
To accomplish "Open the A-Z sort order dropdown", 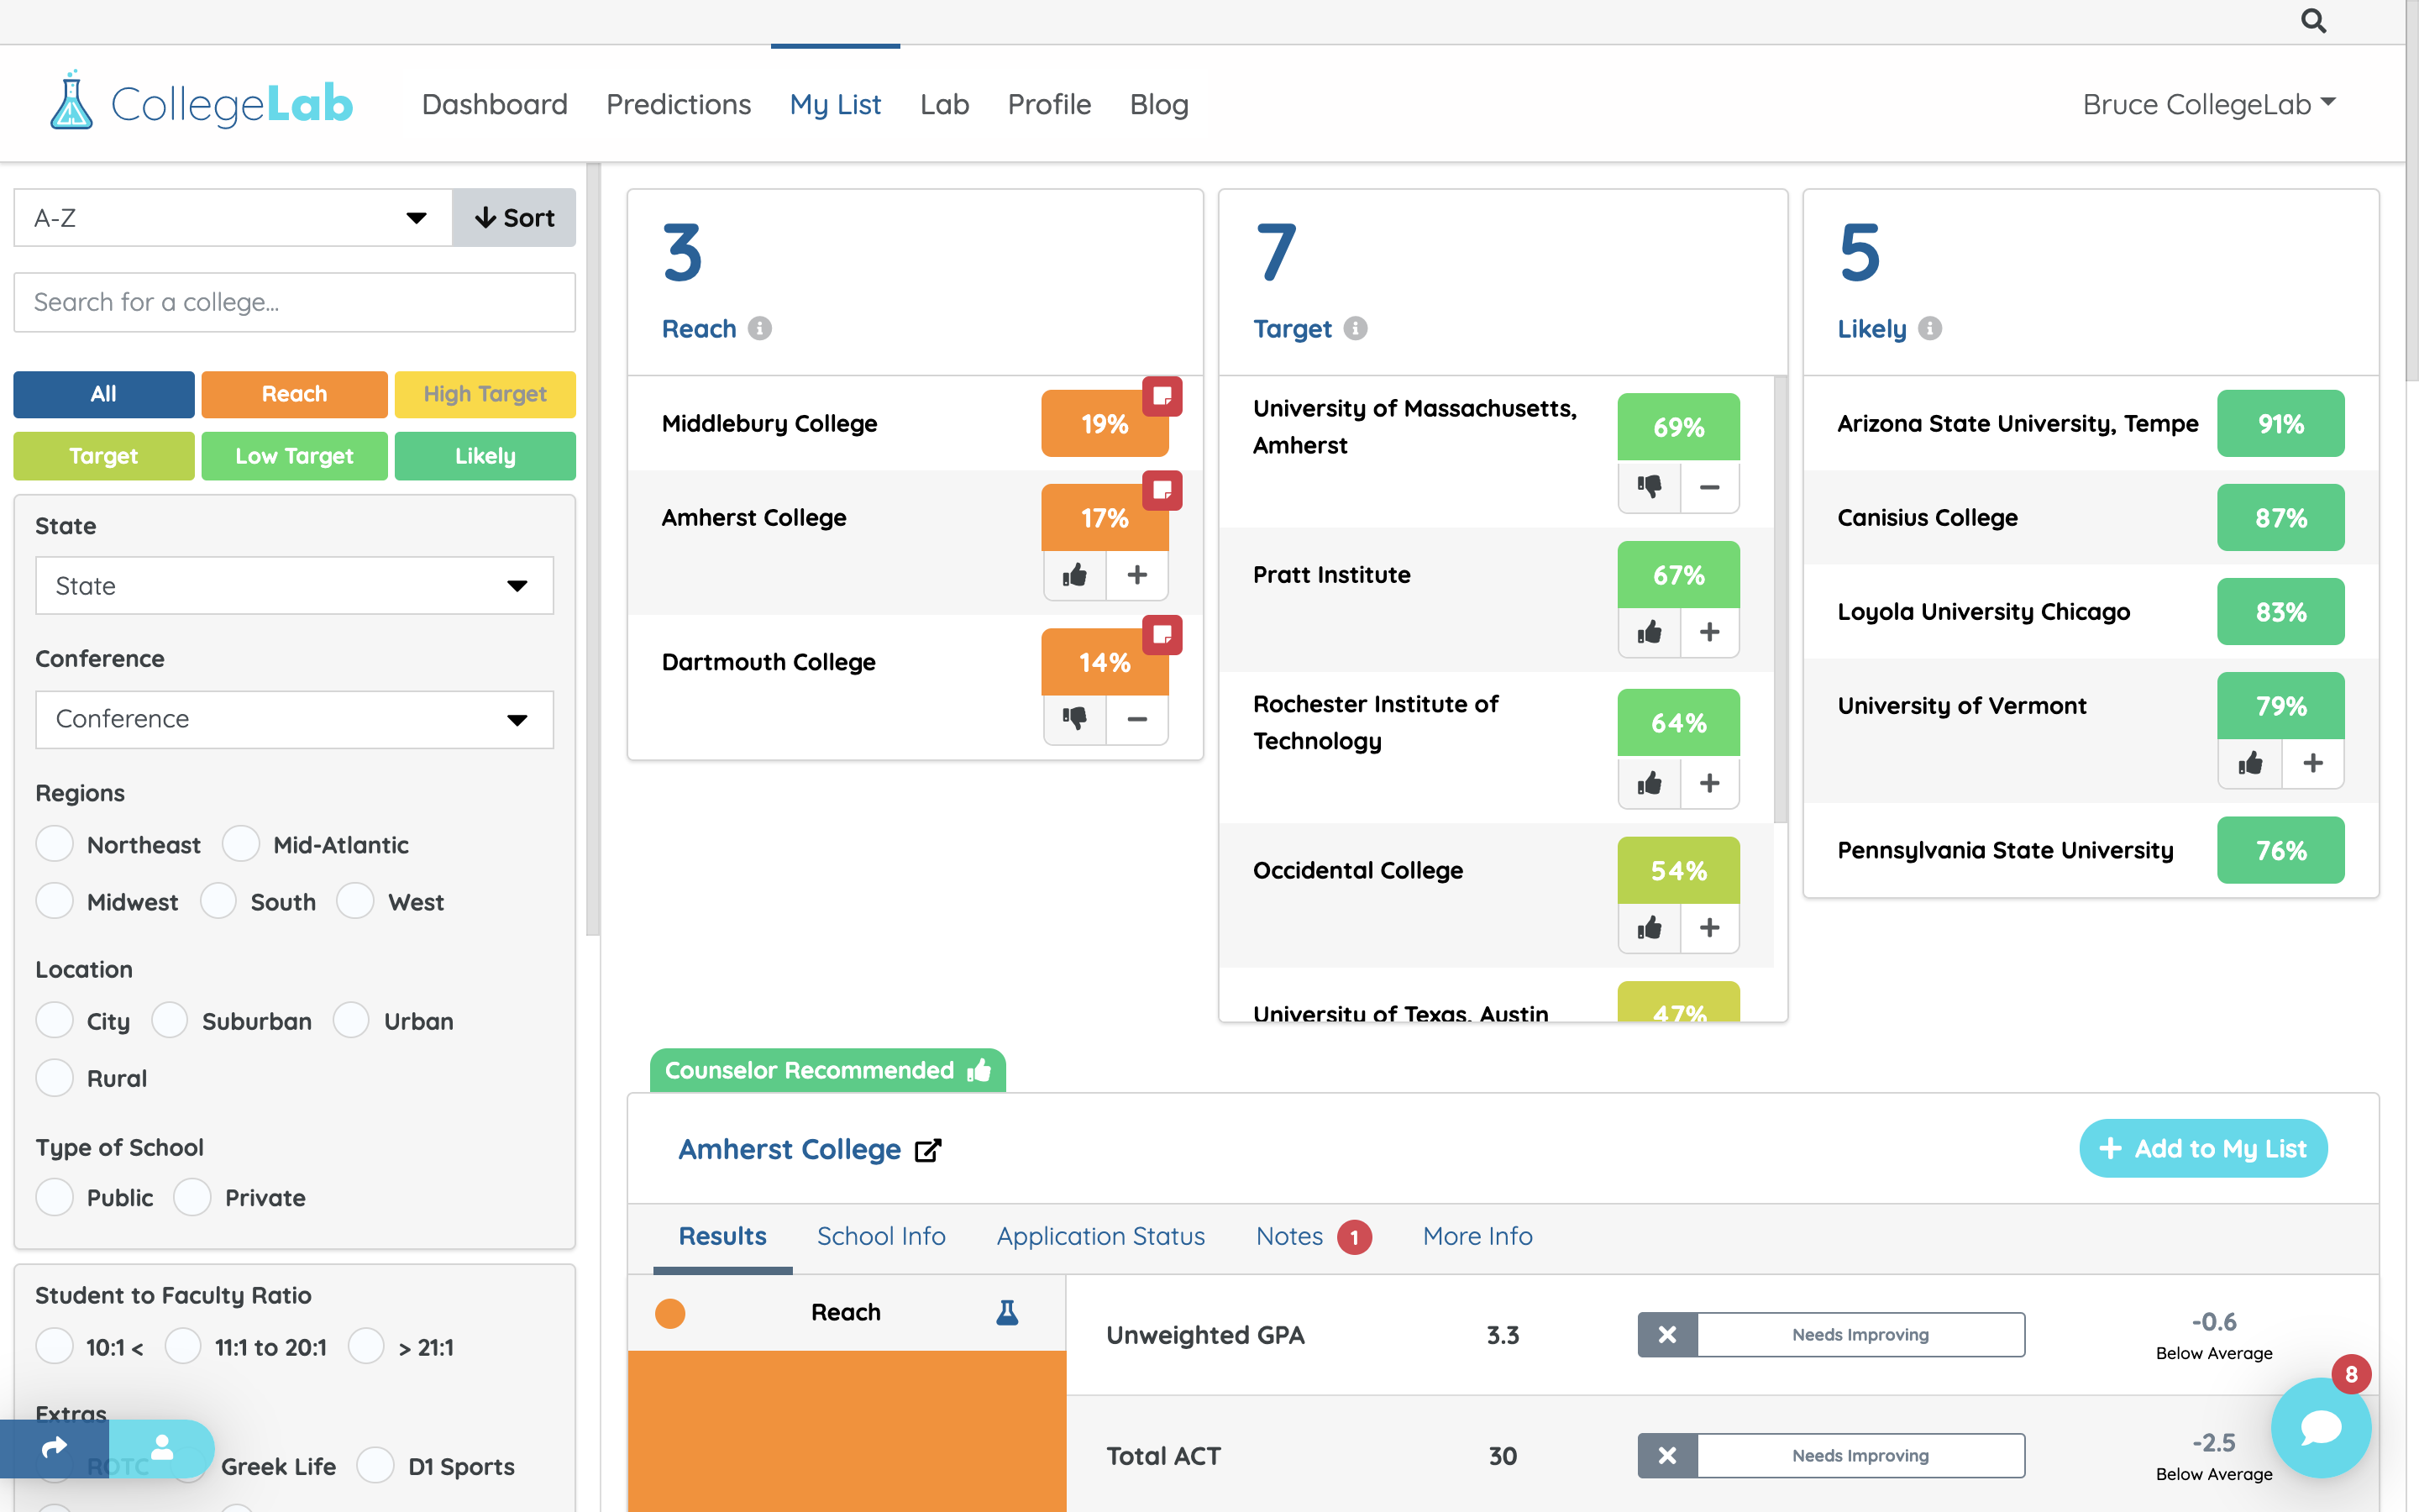I will [233, 218].
